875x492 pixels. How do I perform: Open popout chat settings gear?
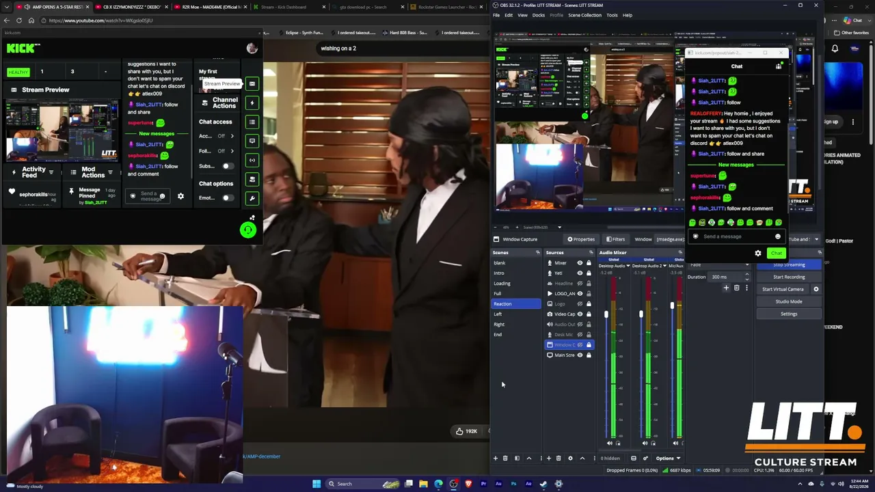coord(757,254)
